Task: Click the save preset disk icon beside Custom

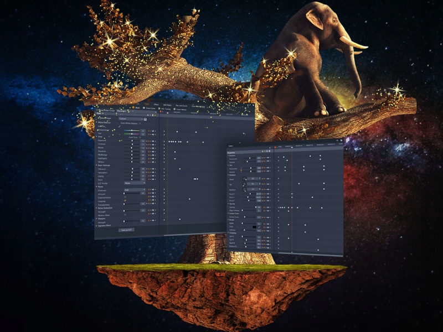Action: tap(145, 119)
